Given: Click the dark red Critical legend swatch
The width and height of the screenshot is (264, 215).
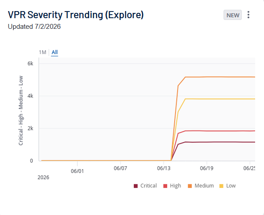Looking at the screenshot, I should [x=136, y=186].
